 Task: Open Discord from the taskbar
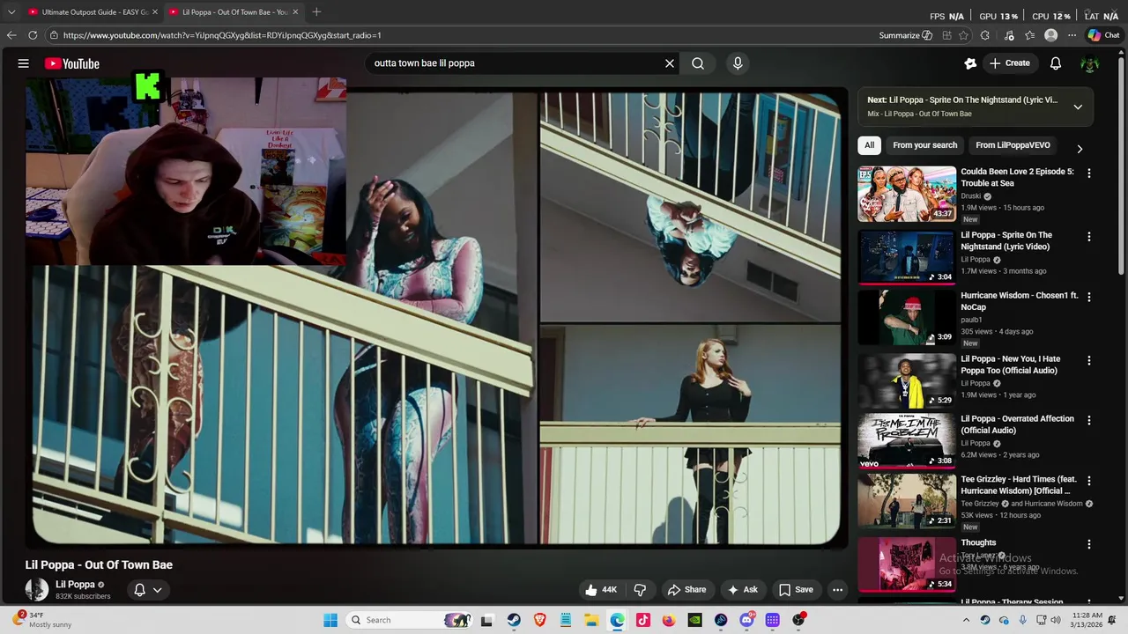(746, 620)
